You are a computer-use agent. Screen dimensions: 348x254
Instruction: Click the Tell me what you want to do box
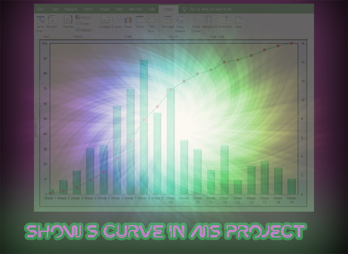(210, 9)
